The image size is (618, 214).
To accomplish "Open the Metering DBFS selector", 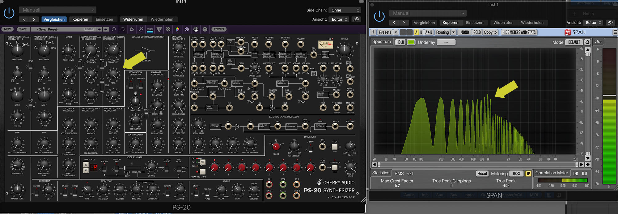I will tap(516, 173).
